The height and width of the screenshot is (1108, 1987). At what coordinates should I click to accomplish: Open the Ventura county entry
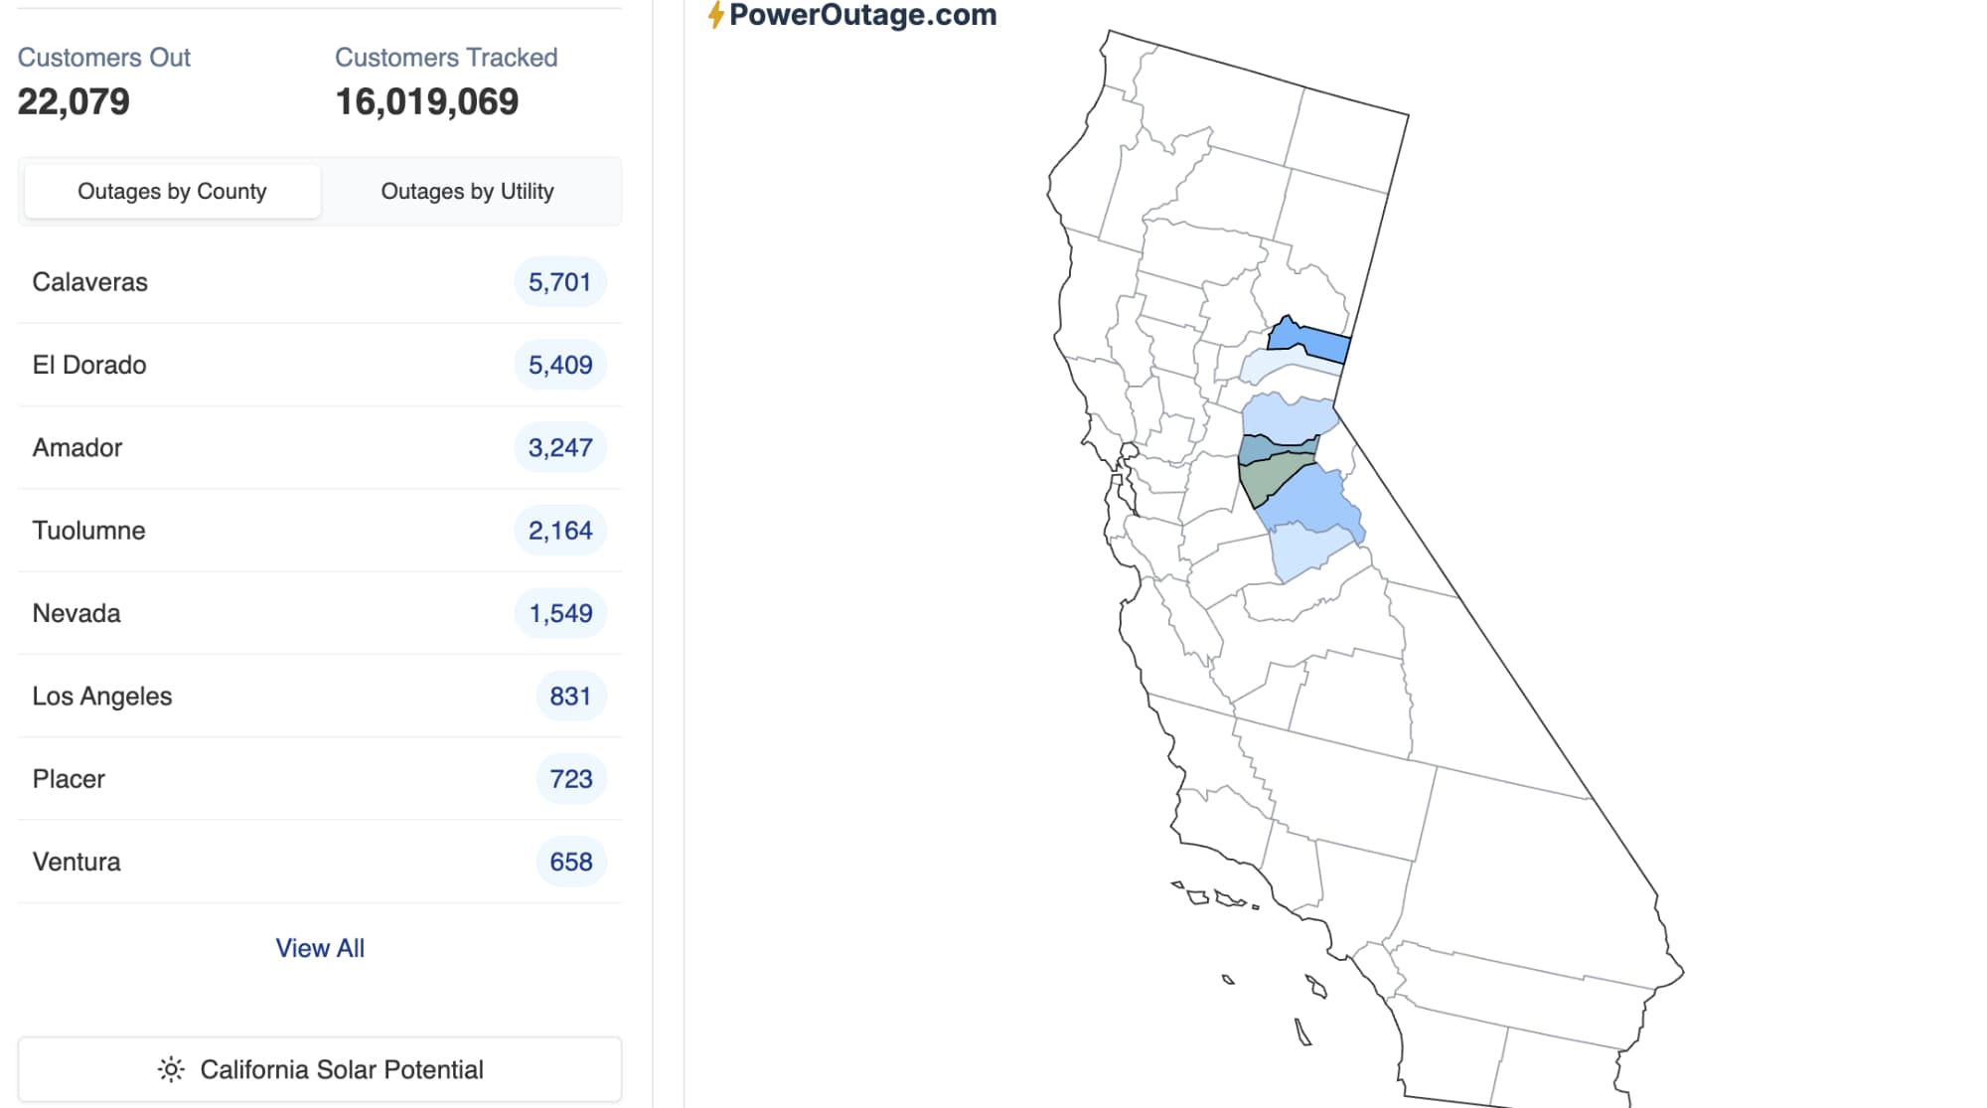(x=76, y=862)
